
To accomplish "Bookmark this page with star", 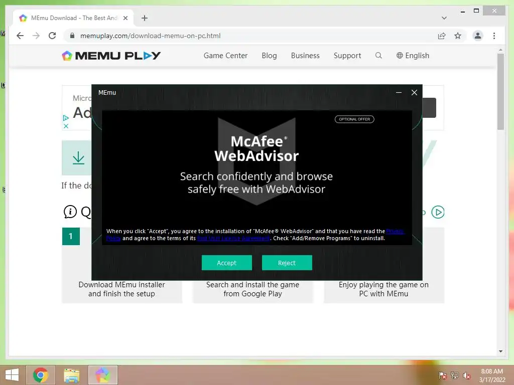I will [x=458, y=36].
